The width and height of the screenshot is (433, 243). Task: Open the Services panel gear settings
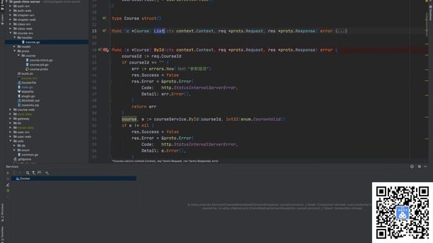tap(419, 167)
